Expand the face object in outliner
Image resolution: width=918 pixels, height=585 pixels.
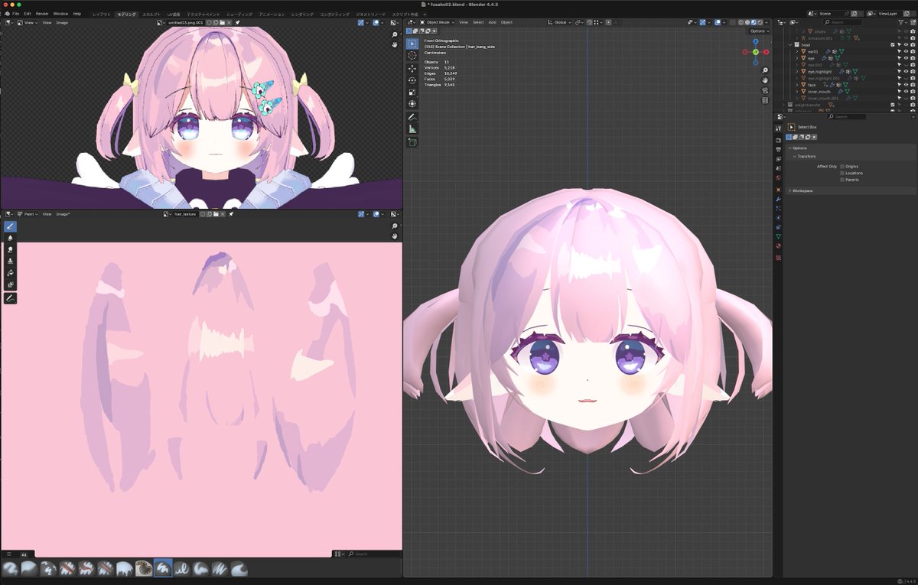tap(796, 85)
